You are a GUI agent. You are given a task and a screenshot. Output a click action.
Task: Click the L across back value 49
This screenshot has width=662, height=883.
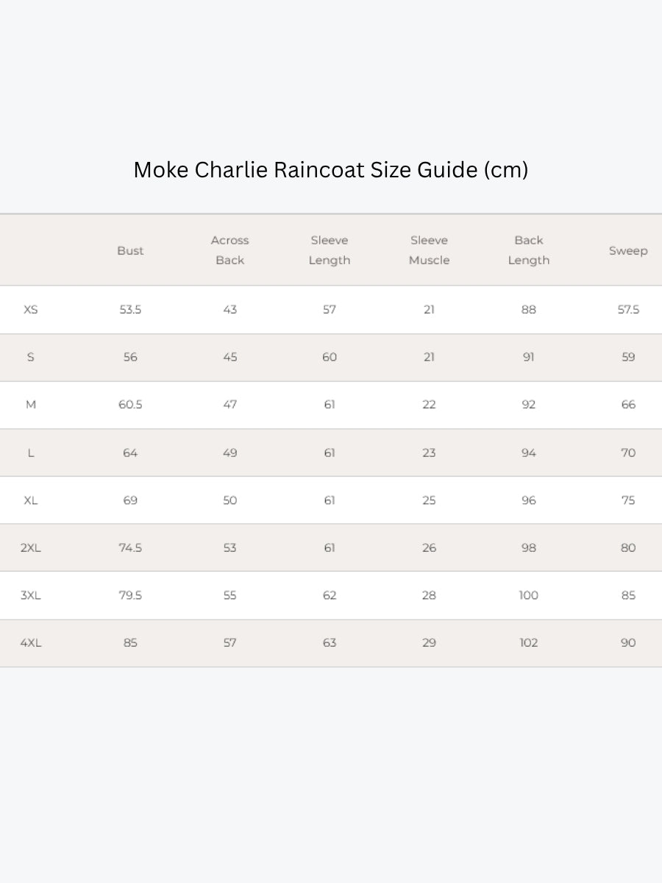[230, 453]
